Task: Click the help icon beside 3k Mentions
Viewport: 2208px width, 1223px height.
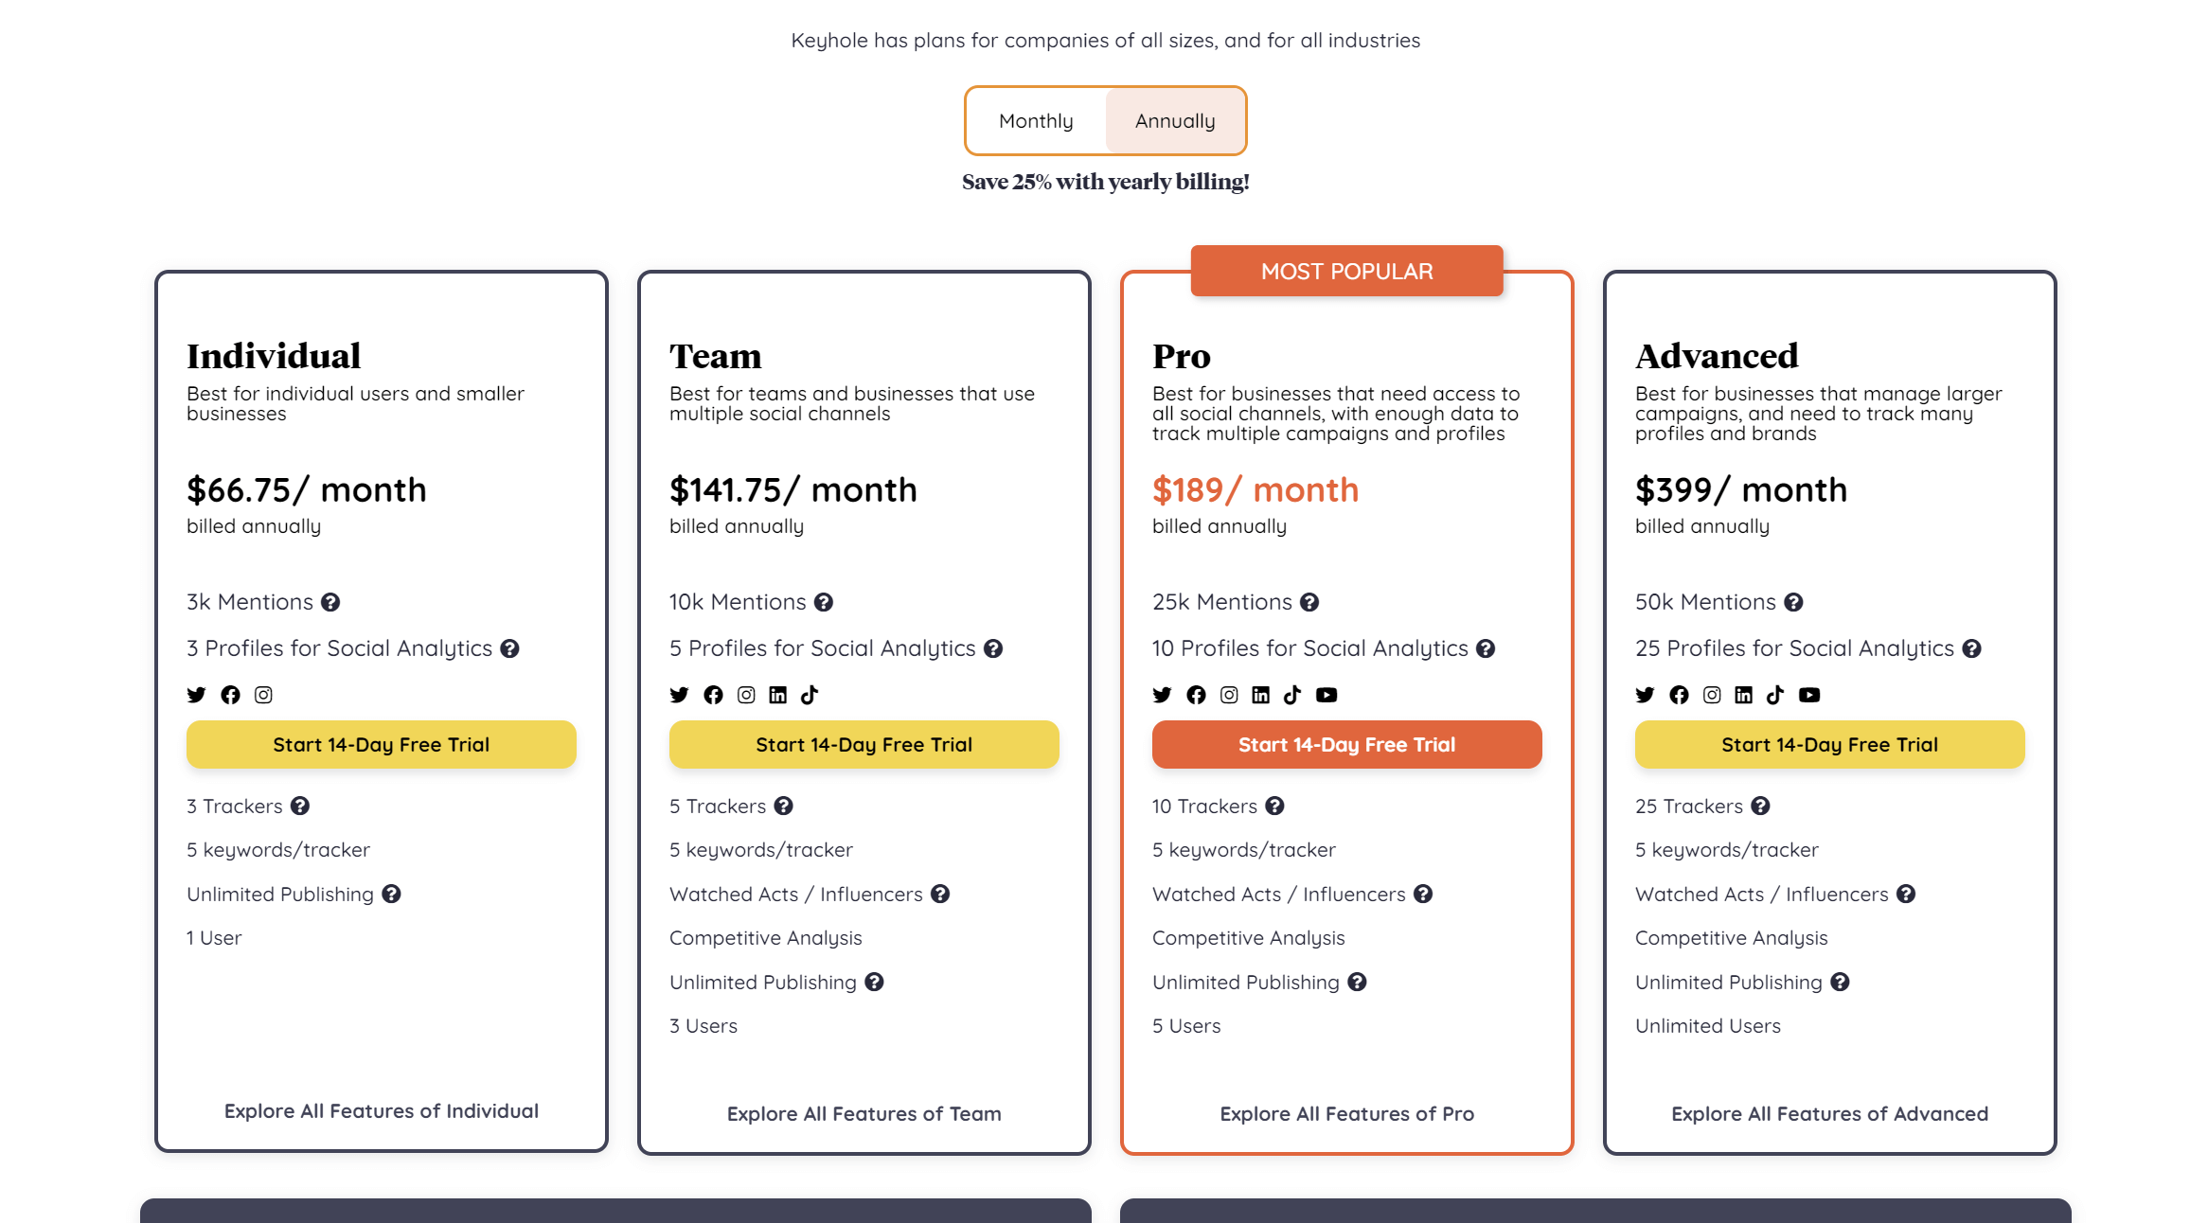Action: coord(330,602)
